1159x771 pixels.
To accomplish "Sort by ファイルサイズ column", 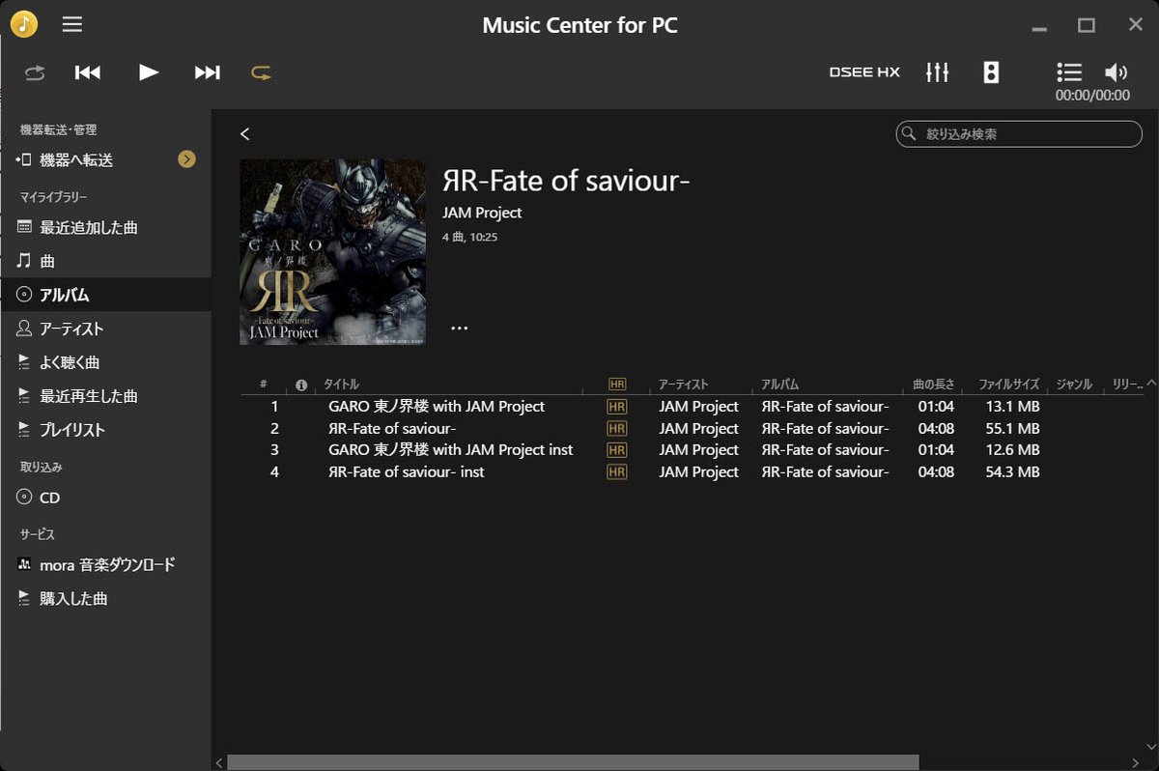I will [1008, 385].
